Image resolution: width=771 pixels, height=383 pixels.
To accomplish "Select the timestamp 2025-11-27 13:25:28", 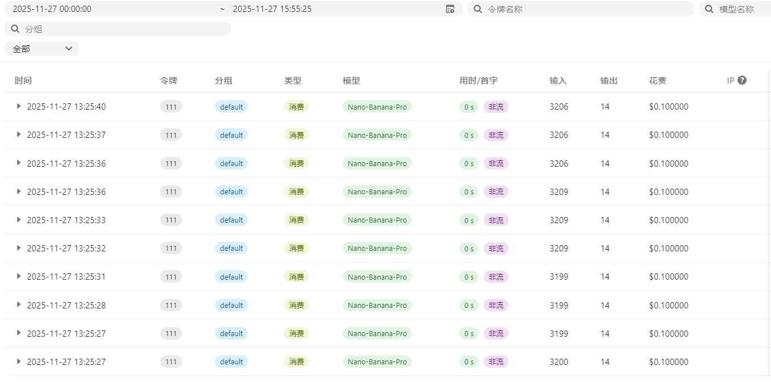I will pyautogui.click(x=66, y=305).
